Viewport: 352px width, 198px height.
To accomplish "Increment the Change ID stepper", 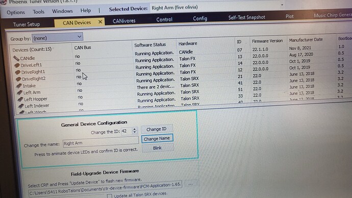I will pos(135,129).
